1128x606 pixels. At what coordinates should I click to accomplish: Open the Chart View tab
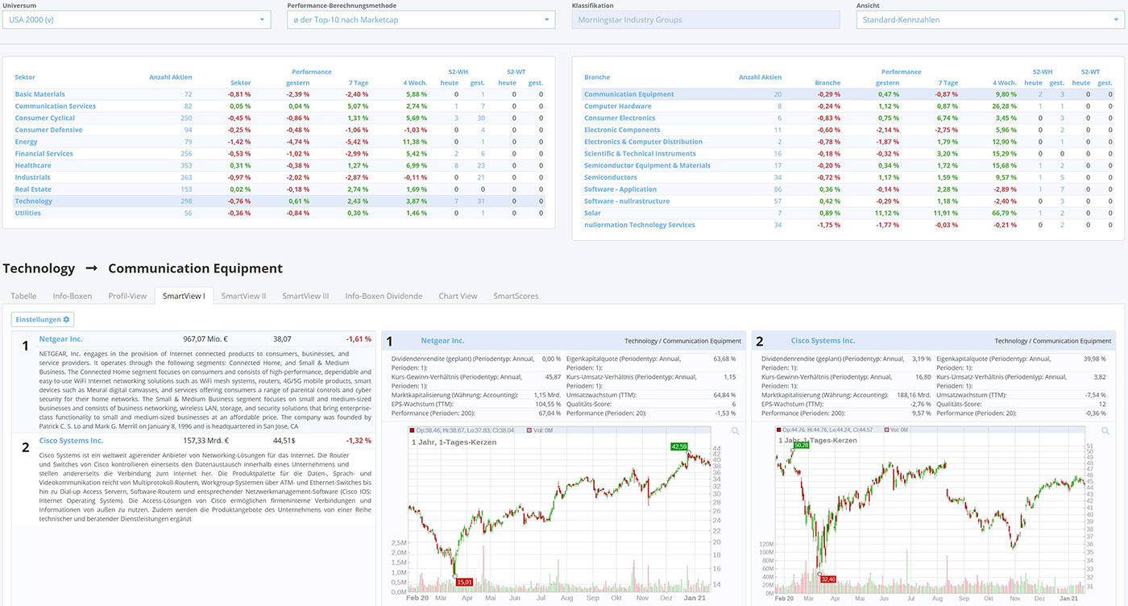click(x=458, y=296)
